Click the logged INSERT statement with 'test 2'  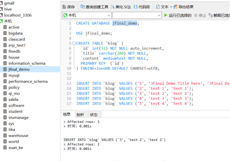click(x=114, y=140)
